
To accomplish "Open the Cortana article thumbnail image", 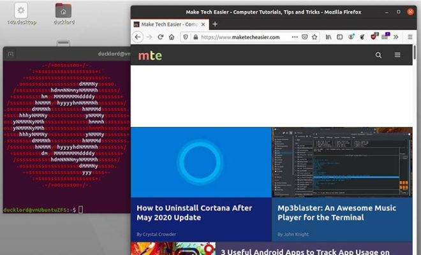I will [x=201, y=162].
